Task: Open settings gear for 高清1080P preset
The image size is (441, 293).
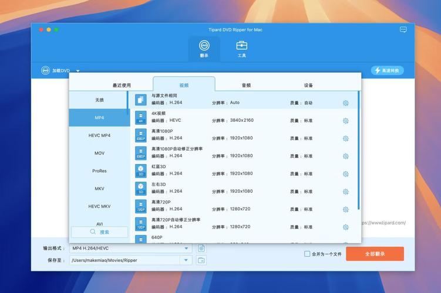Action: (x=346, y=138)
